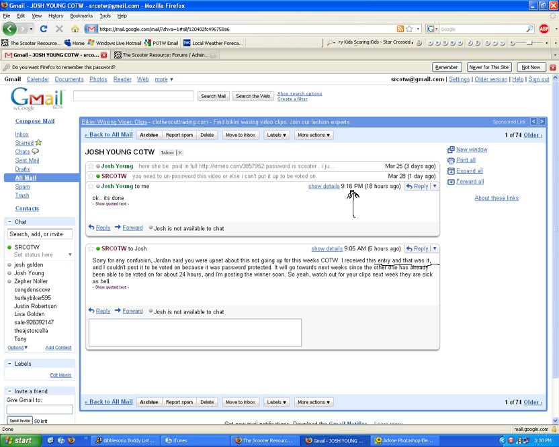This screenshot has width=559, height=447.
Task: Open the New window icon
Action: pos(451,150)
